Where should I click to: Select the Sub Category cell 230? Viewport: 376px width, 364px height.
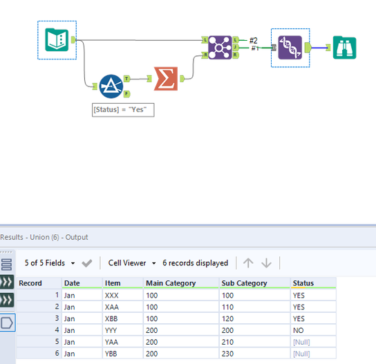coord(254,354)
